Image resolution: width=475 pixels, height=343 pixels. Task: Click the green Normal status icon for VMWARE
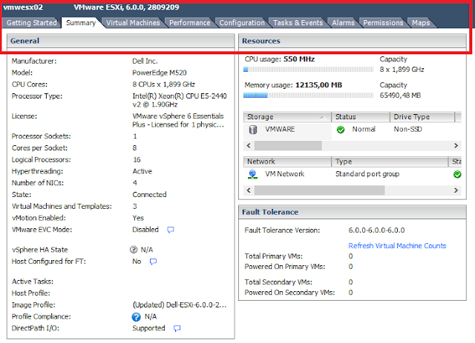tap(341, 130)
